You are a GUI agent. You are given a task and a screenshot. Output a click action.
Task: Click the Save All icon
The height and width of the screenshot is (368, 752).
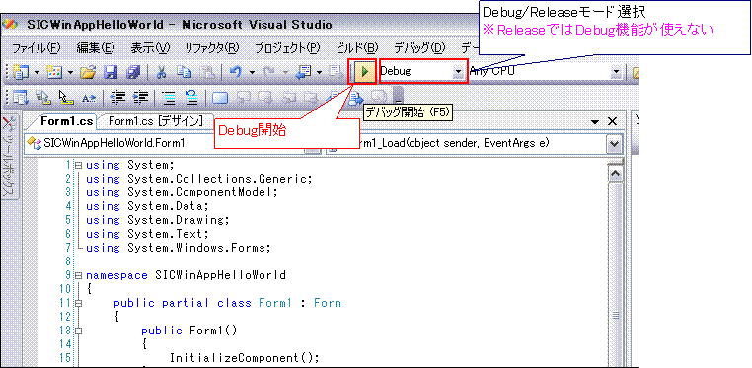(x=133, y=72)
